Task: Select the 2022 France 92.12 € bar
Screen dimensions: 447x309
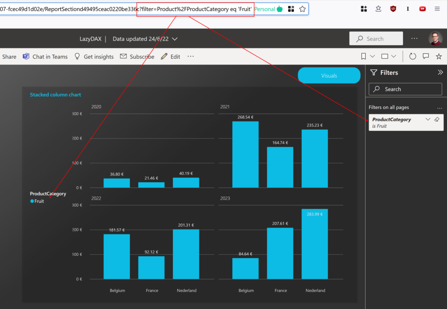Action: [x=151, y=268]
